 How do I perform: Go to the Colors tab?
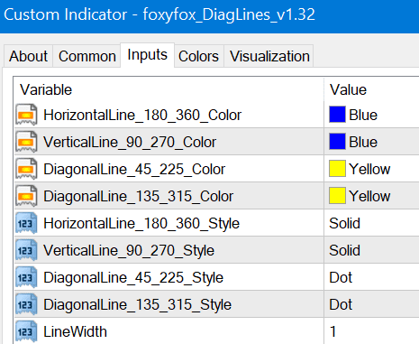pos(199,56)
